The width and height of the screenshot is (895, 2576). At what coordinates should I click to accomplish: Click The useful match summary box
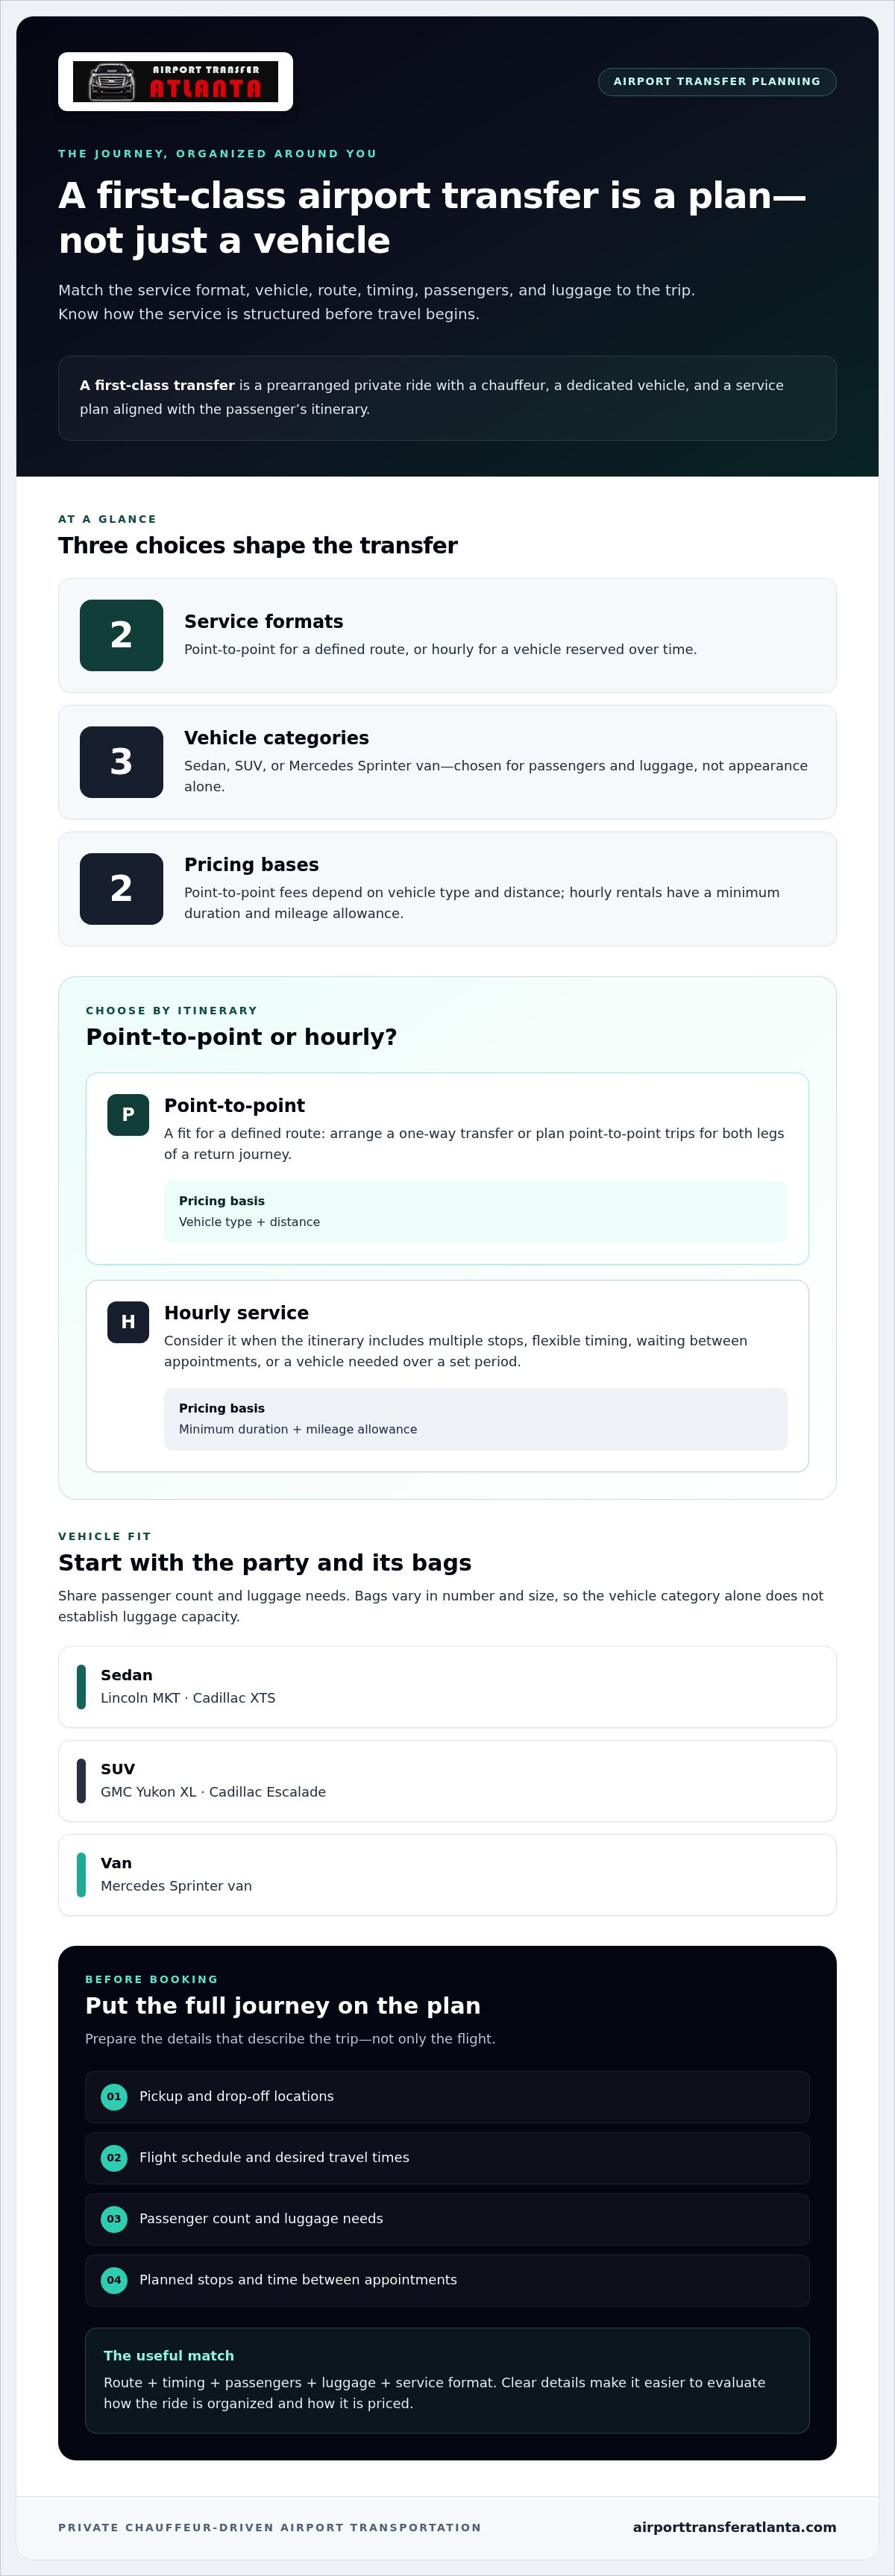(447, 2381)
